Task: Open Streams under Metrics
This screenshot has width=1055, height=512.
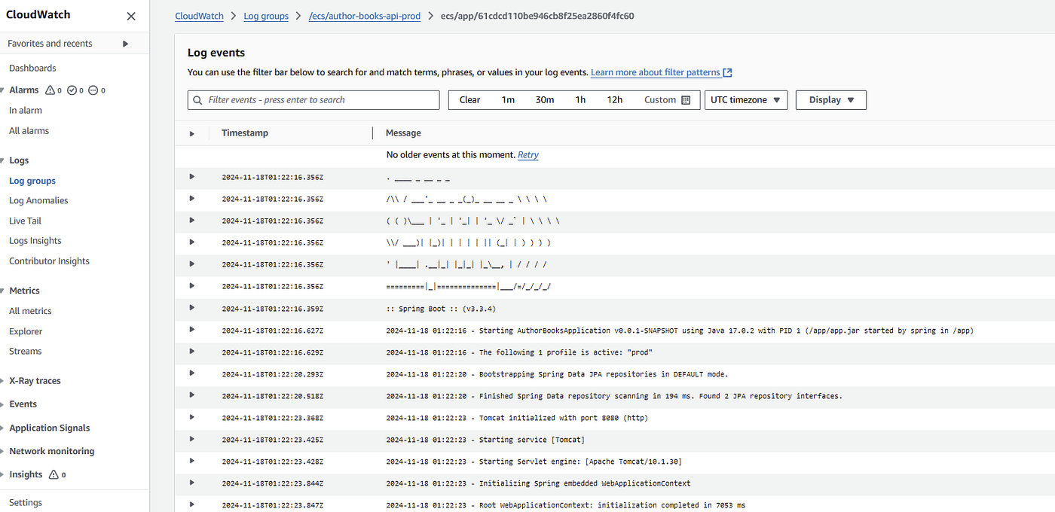Action: 26,352
